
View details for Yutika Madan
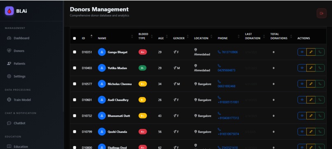click(302, 68)
